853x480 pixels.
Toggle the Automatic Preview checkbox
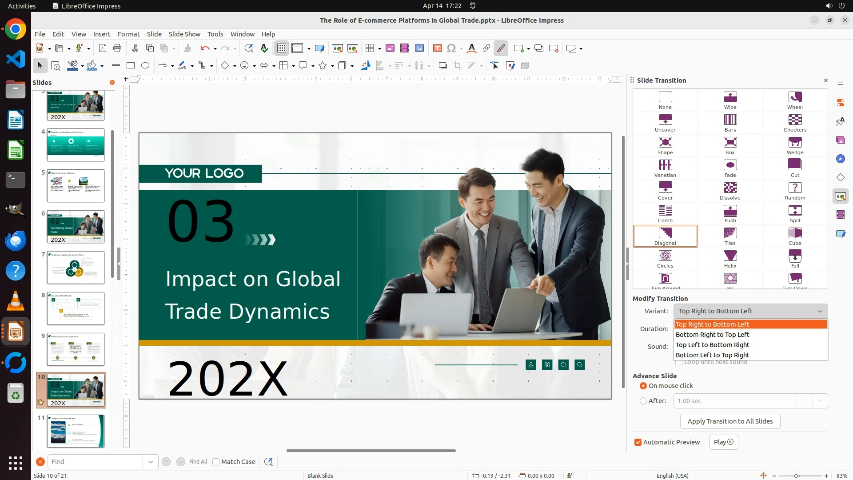click(638, 442)
